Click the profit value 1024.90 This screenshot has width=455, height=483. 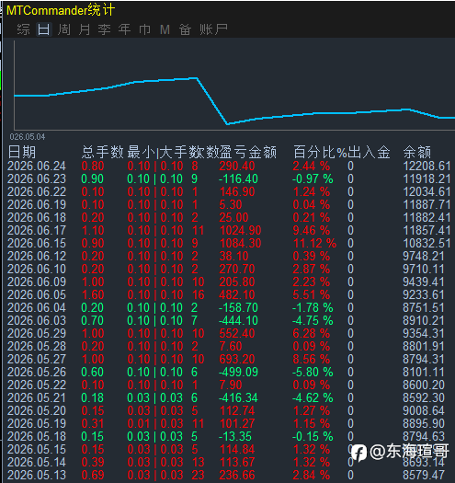point(240,230)
